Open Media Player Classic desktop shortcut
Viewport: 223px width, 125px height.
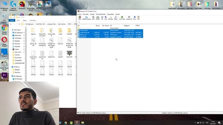coord(4,65)
